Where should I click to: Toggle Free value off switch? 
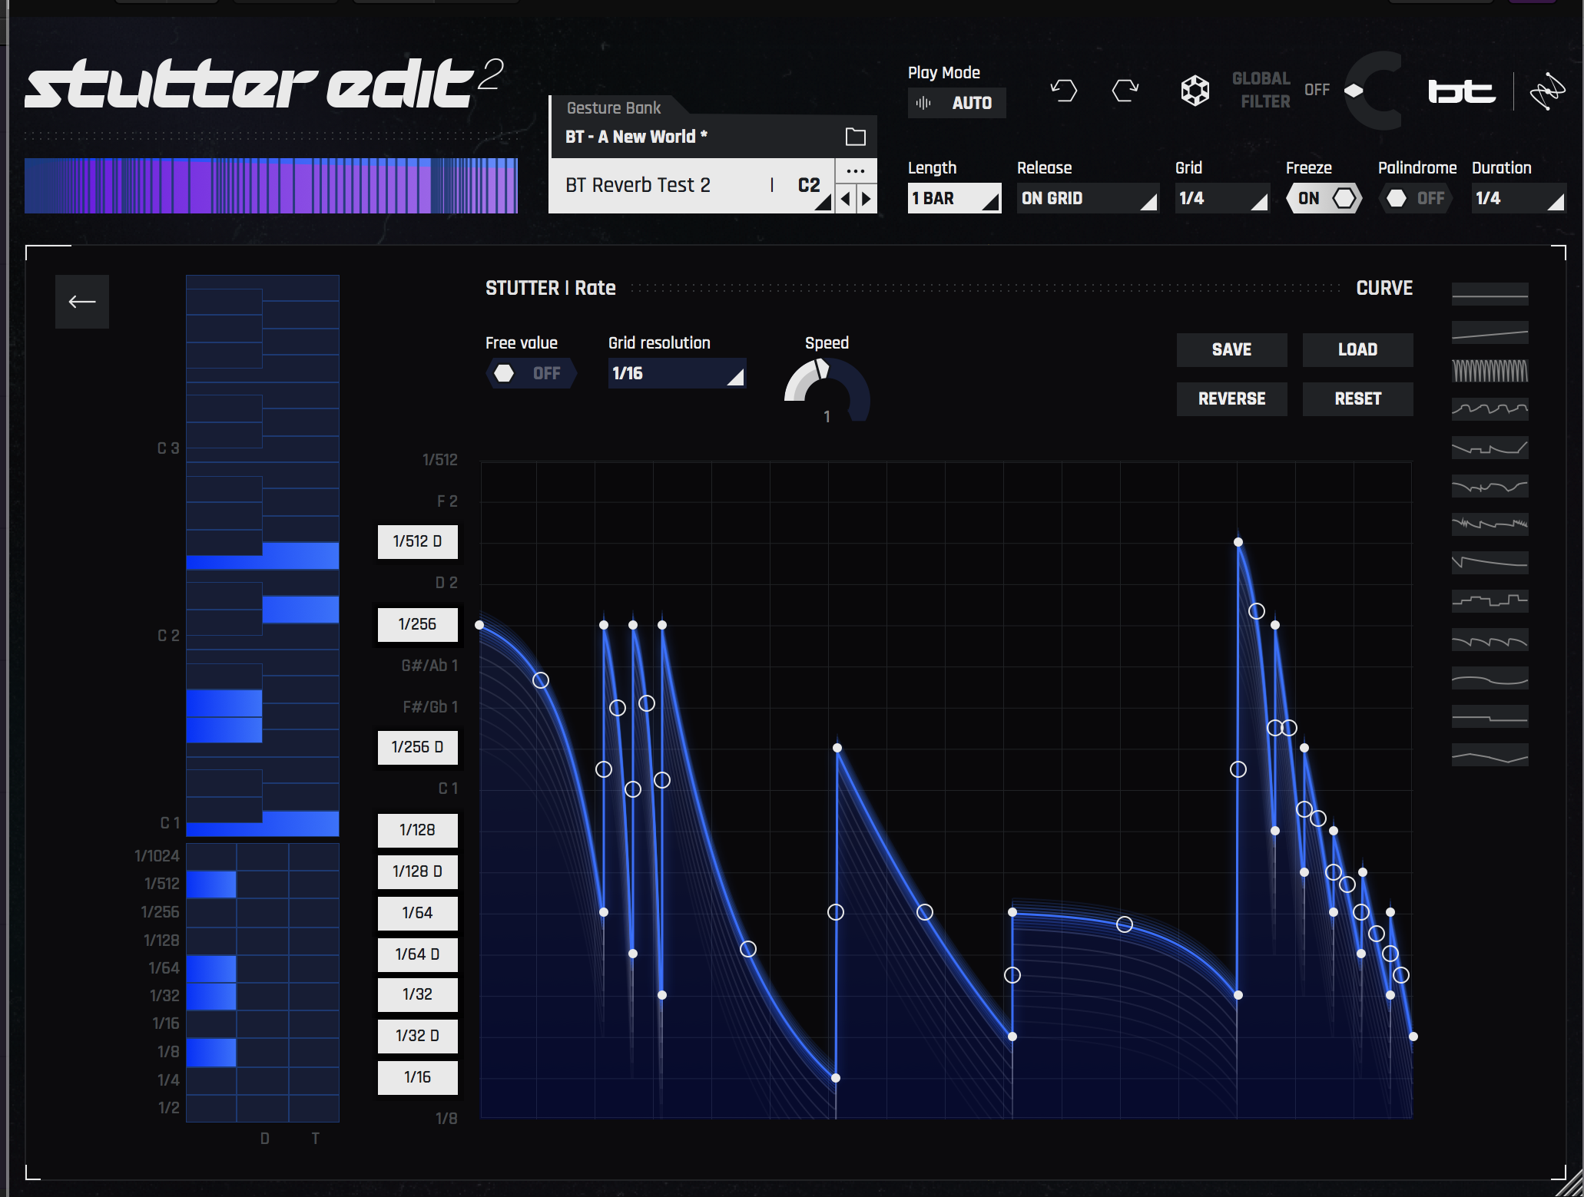click(x=530, y=373)
